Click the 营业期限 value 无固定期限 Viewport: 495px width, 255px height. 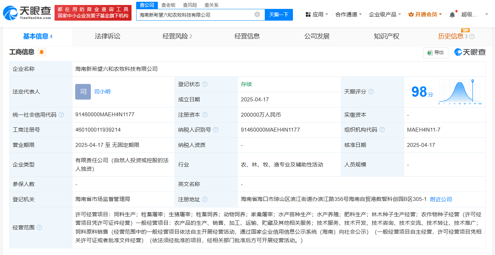pyautogui.click(x=126, y=145)
